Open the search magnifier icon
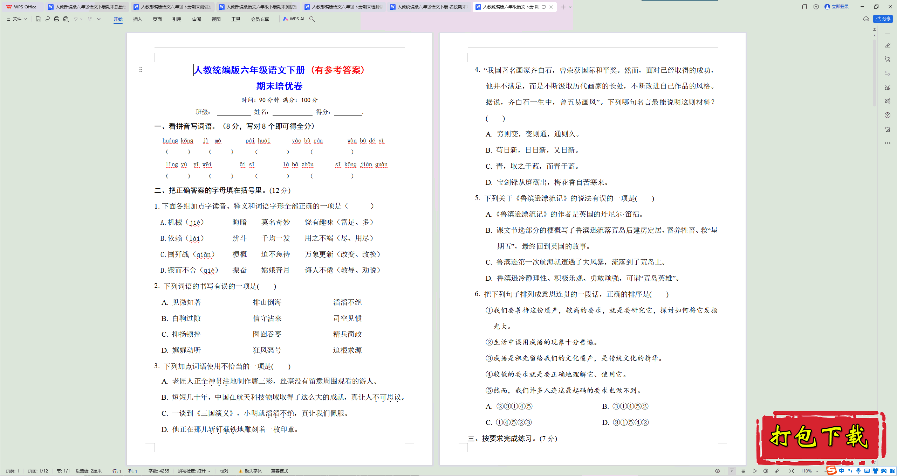 pos(312,19)
